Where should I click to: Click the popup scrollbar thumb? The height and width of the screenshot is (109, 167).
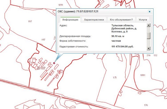click(x=149, y=36)
